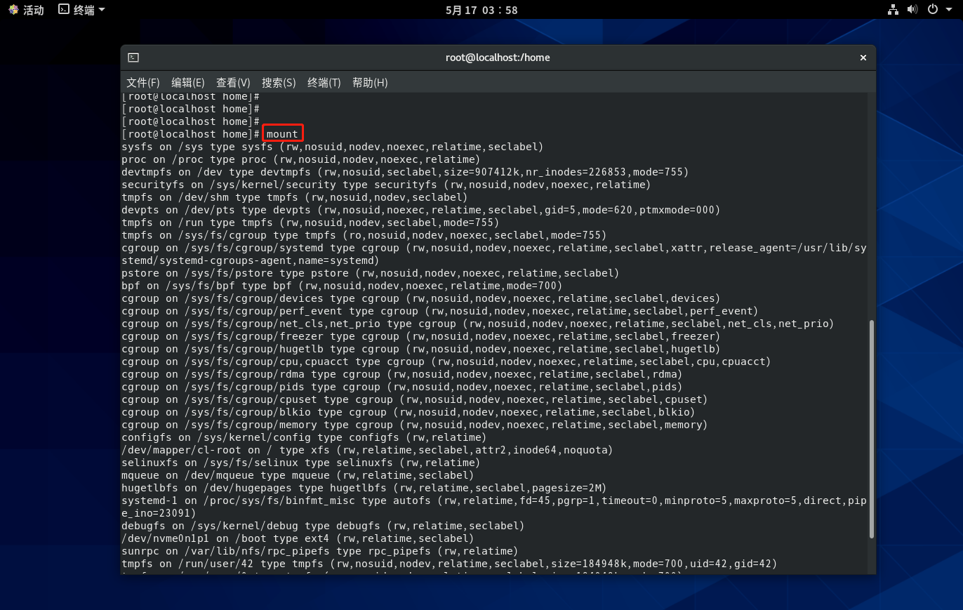
Task: Open the 文件(F) menu
Action: [x=143, y=83]
